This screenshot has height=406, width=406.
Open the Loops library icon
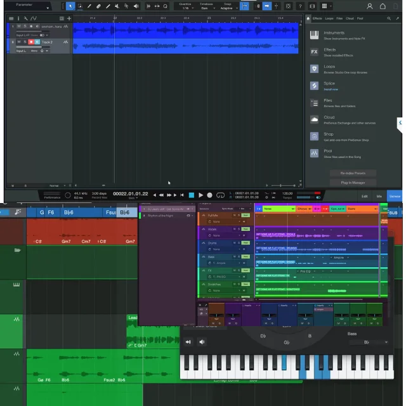point(314,69)
